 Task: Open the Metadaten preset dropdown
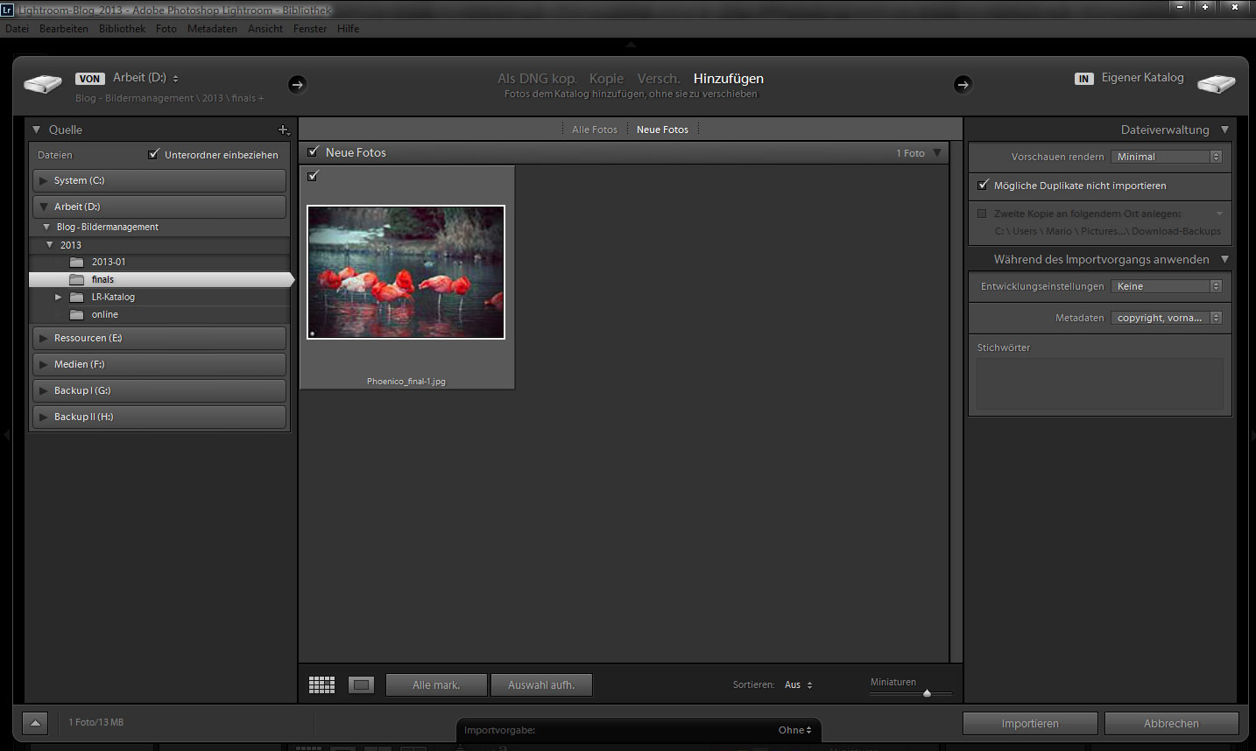[1166, 318]
